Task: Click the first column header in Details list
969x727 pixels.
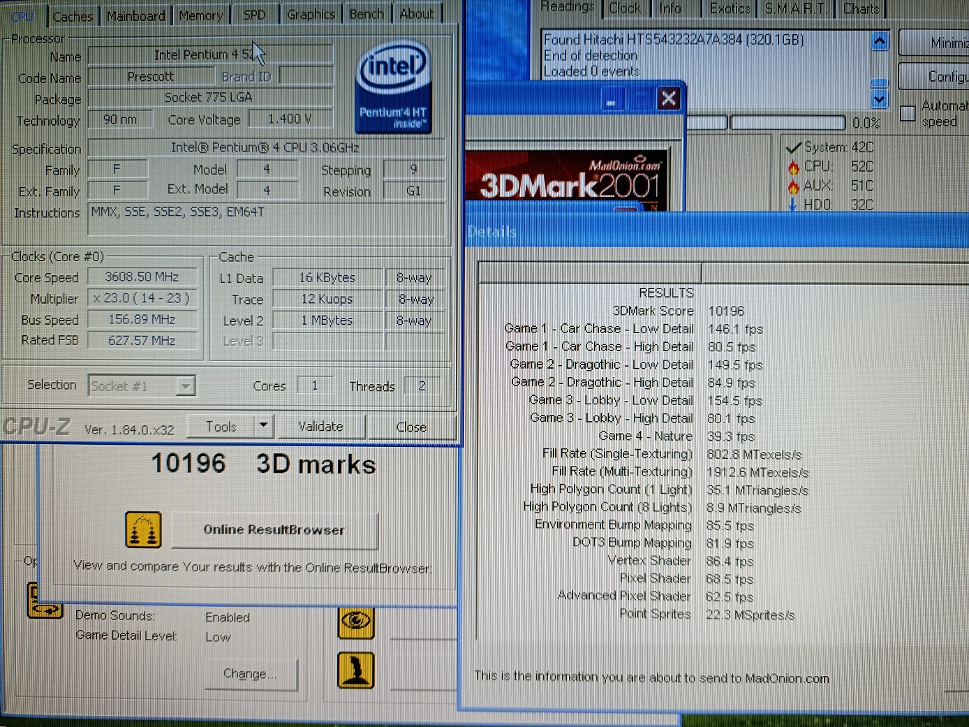Action: tap(590, 273)
